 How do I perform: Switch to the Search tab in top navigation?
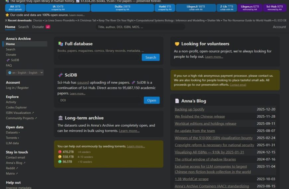pos(23,27)
